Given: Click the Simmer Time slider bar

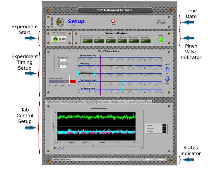Looking at the screenshot, I should point(63,81).
